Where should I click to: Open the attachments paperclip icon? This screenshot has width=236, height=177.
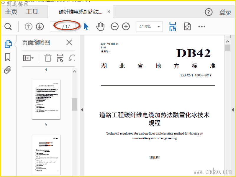8,70
